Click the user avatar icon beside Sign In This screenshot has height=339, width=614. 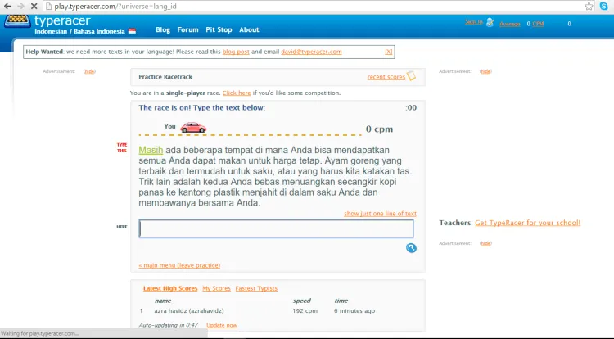tap(490, 23)
